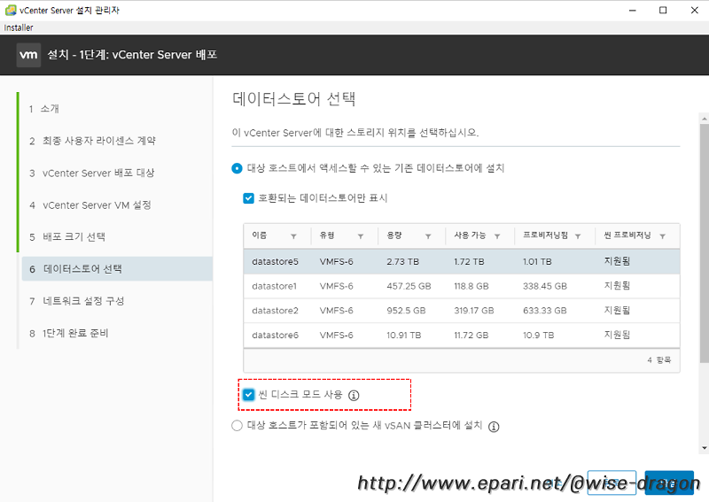Viewport: 709px width, 502px height.
Task: Go to step 2 최종 사용자 라이센스 계약
Action: tap(93, 141)
